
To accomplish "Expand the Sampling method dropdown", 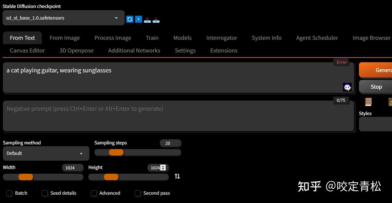I will [x=46, y=153].
